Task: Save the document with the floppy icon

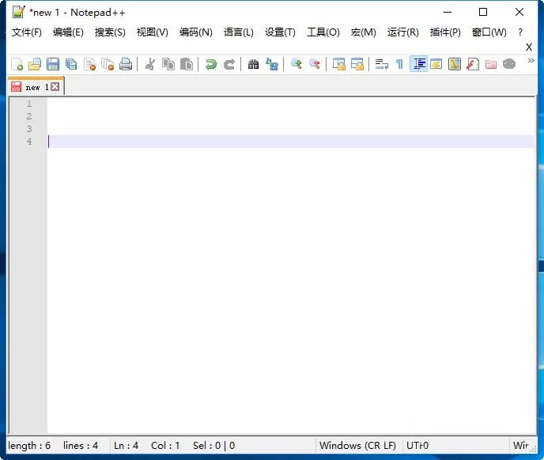Action: [53, 65]
